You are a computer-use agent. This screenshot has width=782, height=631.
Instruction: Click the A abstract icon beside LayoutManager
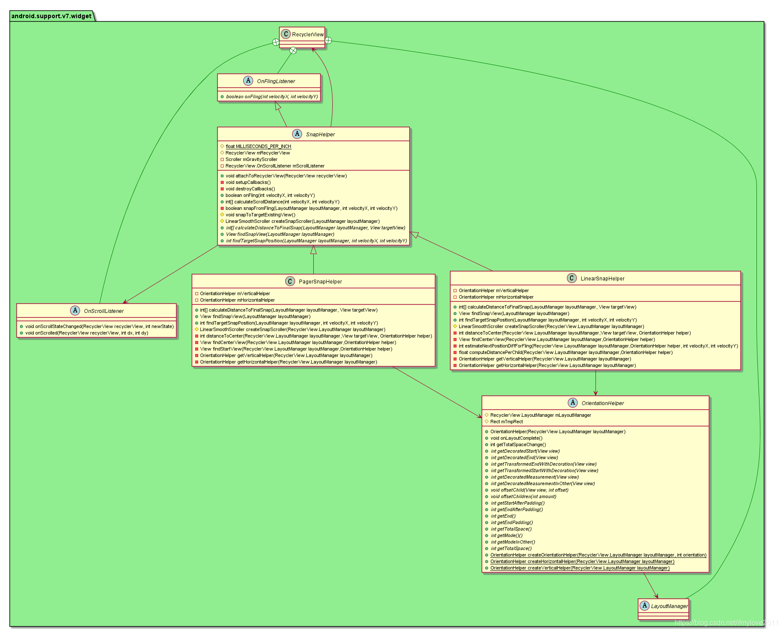(644, 605)
